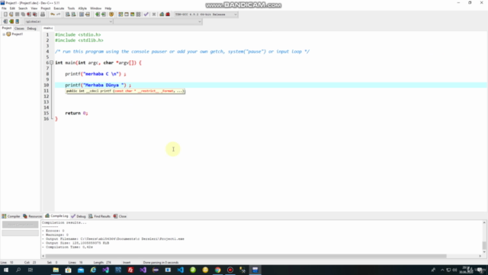This screenshot has width=488, height=275.
Task: Click the Open file toolbar icon
Action: tap(11, 15)
